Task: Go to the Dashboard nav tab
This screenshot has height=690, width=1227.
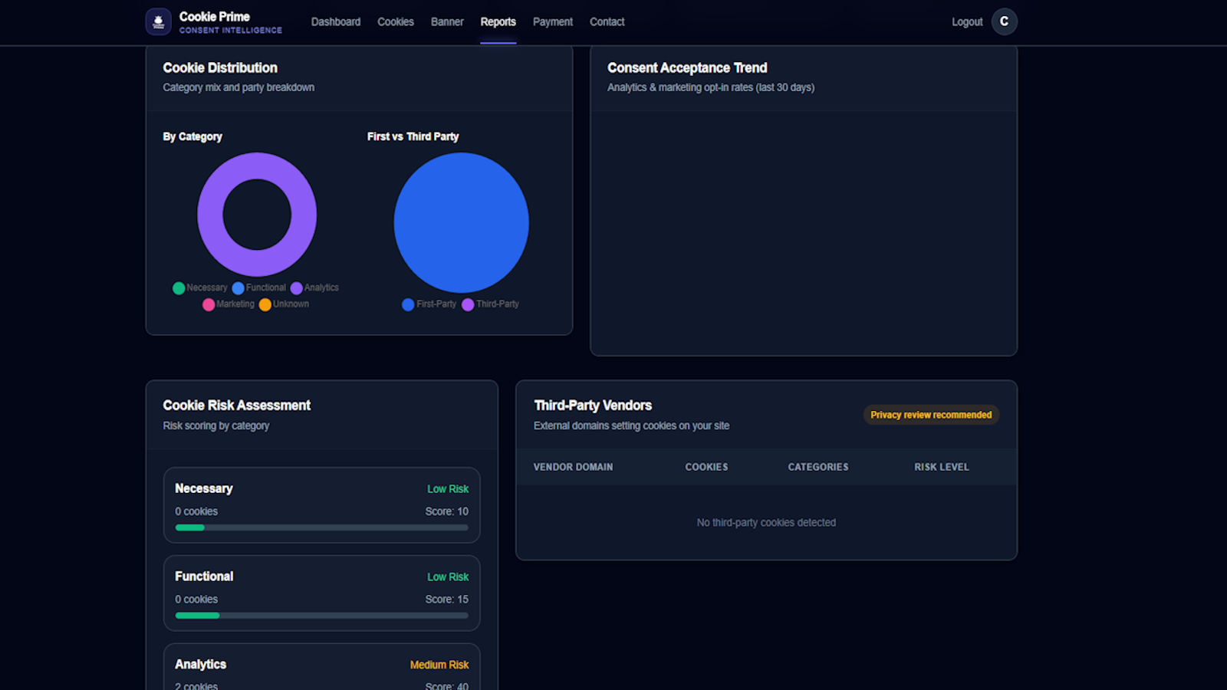Action: 336,21
